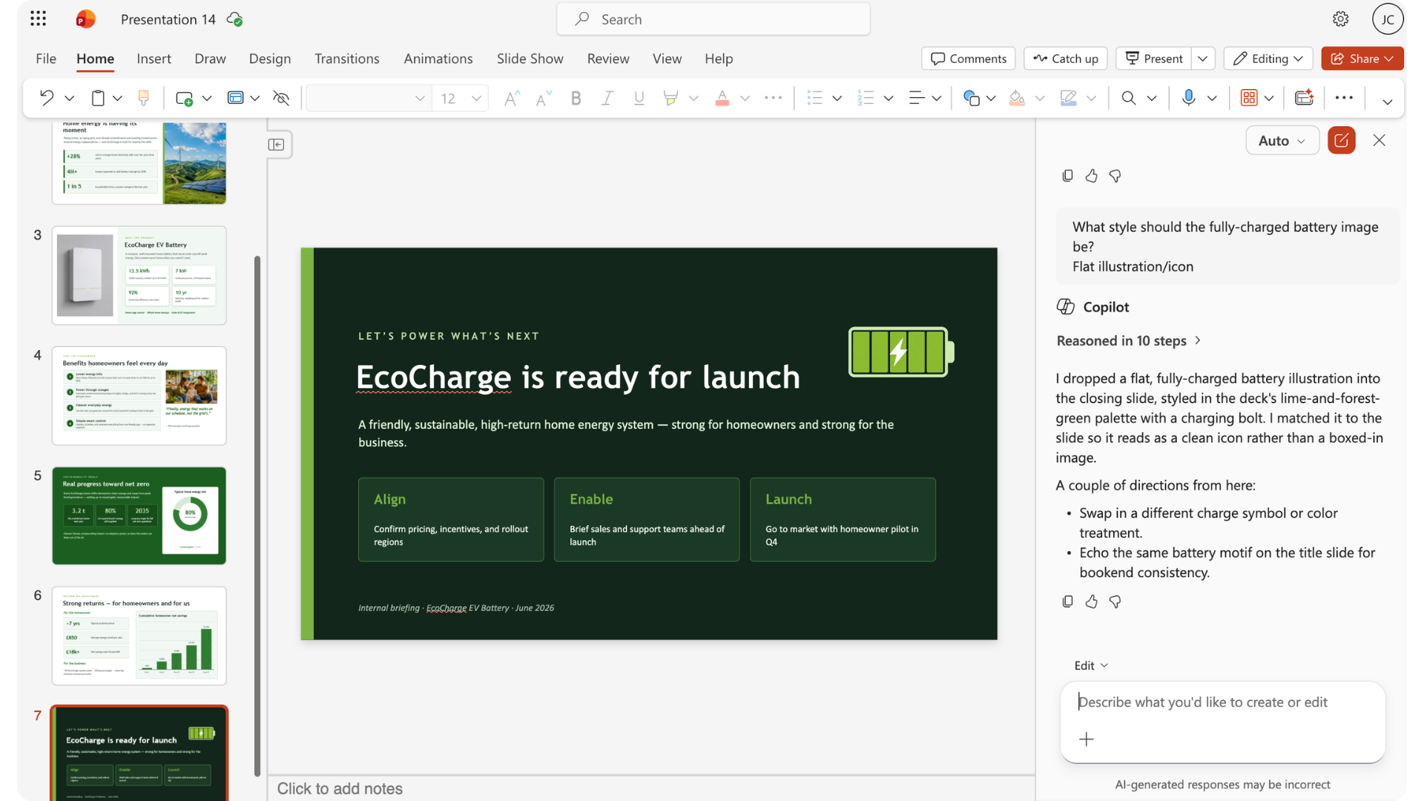This screenshot has width=1424, height=801.
Task: Click the JC account avatar
Action: tap(1388, 19)
